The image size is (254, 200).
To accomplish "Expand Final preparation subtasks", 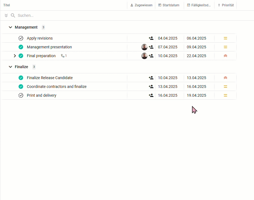I will click(x=15, y=56).
